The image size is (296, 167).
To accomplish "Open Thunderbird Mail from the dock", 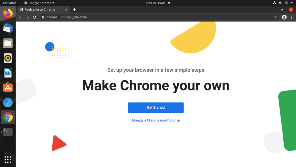I will pyautogui.click(x=8, y=28).
